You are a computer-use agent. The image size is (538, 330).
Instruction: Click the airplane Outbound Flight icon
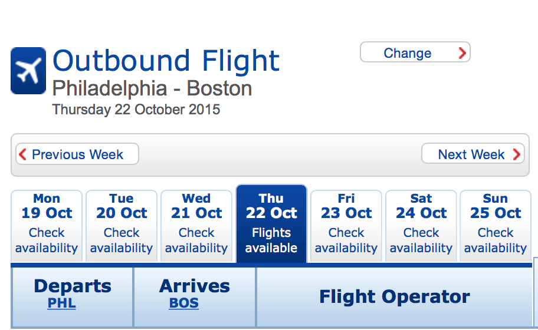pyautogui.click(x=28, y=71)
